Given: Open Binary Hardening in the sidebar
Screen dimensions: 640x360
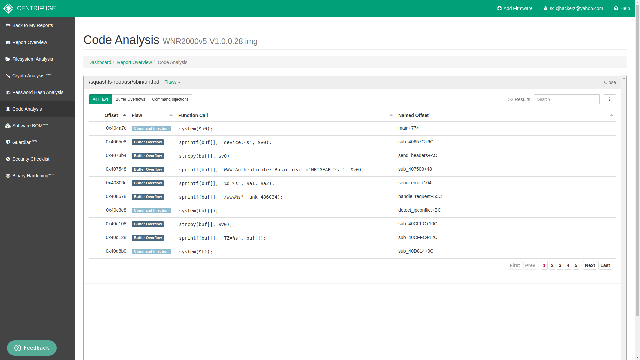Looking at the screenshot, I should (37, 176).
